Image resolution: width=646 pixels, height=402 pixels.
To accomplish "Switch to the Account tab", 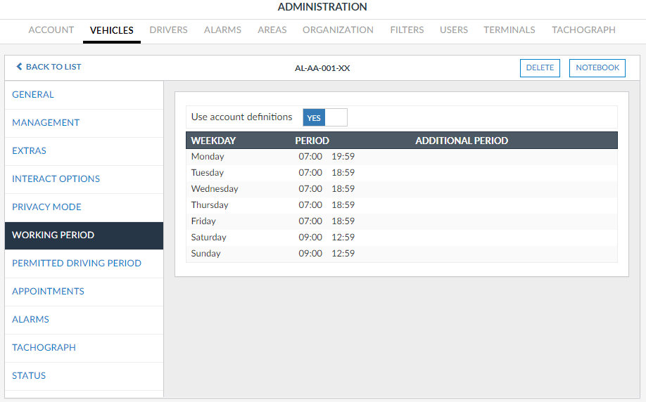I will (51, 30).
